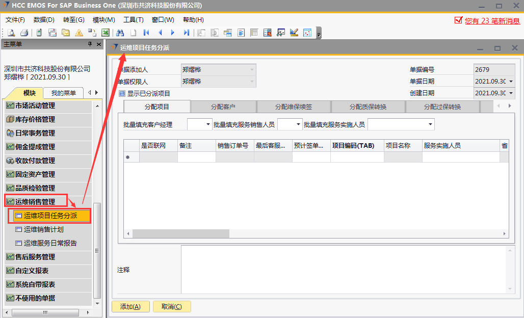The height and width of the screenshot is (318, 524).
Task: Click the Excel export toolbar icon
Action: pyautogui.click(x=106, y=33)
